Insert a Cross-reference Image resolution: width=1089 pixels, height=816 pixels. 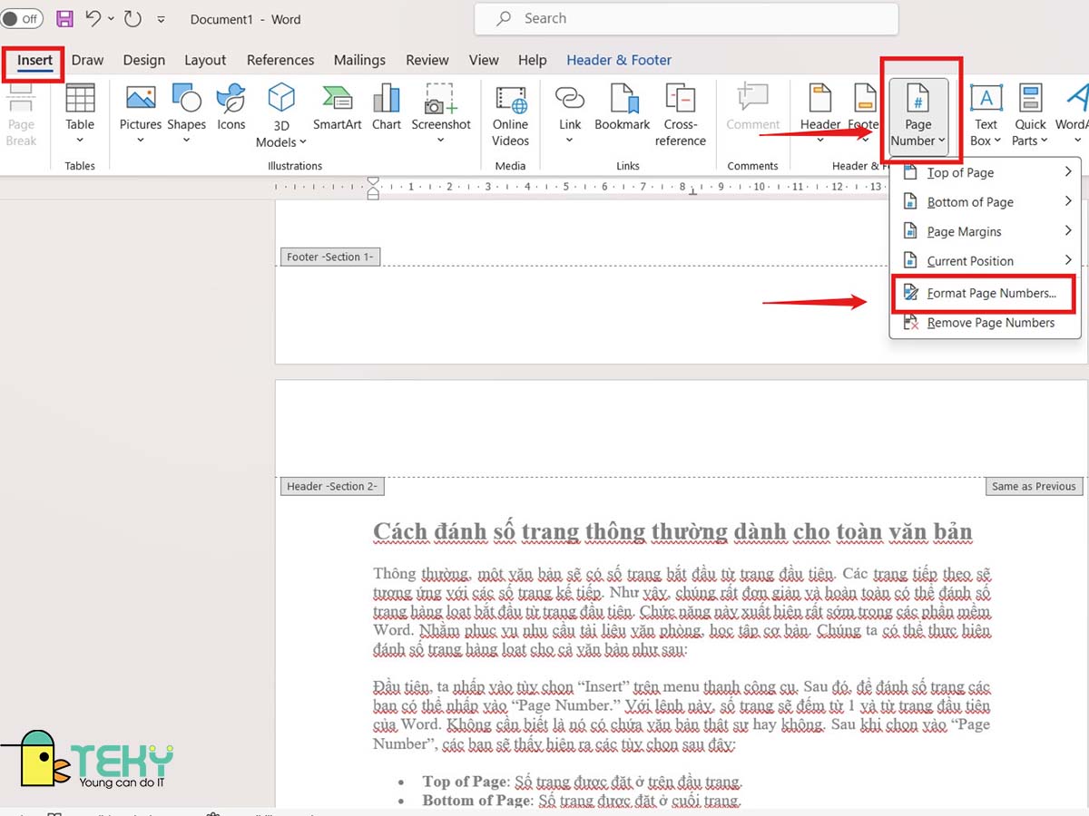[681, 115]
